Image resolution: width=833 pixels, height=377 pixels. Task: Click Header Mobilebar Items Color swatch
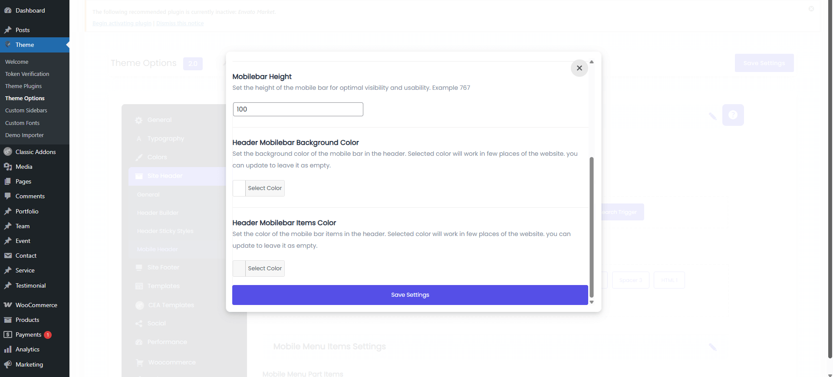[x=239, y=269]
